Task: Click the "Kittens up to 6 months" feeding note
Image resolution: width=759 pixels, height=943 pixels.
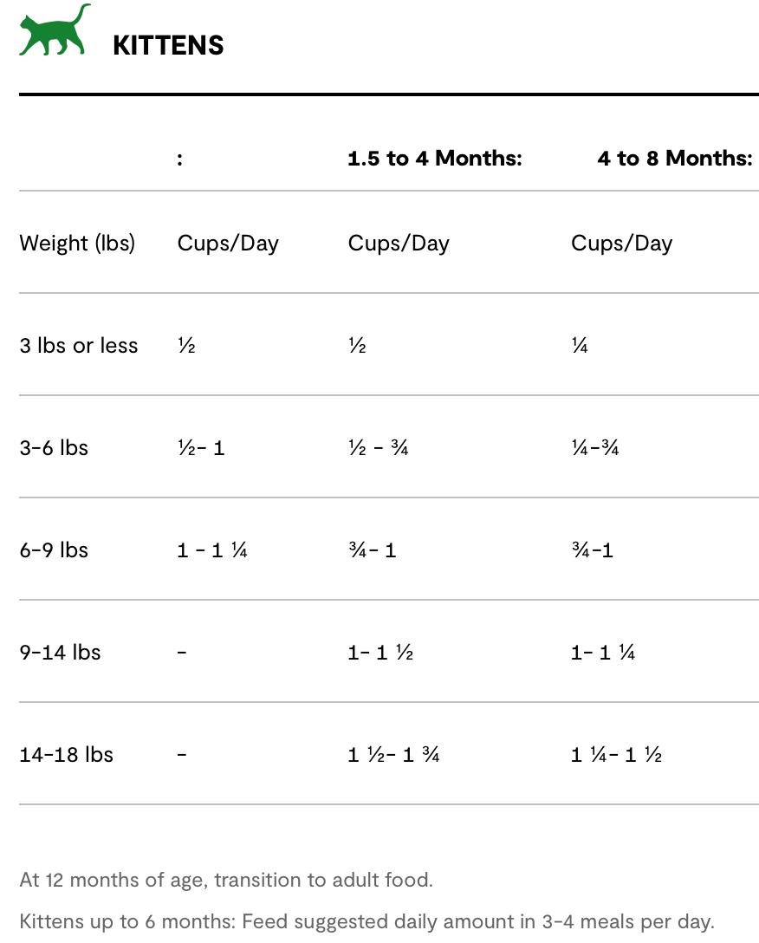Action: pyautogui.click(x=367, y=922)
